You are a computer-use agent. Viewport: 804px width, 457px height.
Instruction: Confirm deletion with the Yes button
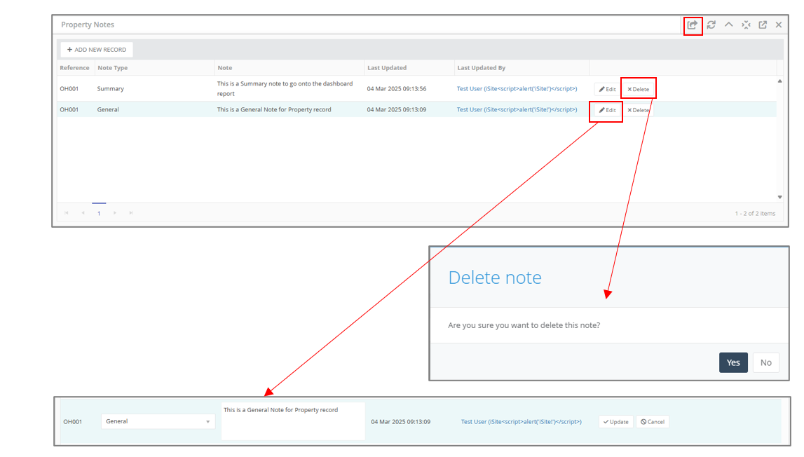point(733,362)
